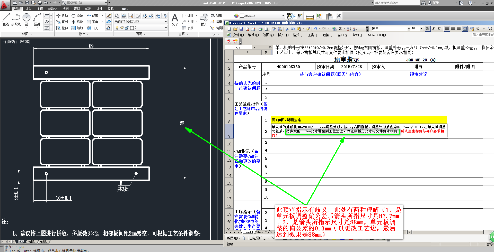Open the 未保存的图层状态 layer state dropdown
Viewport: 494px width, 252px height.
[x=165, y=22]
